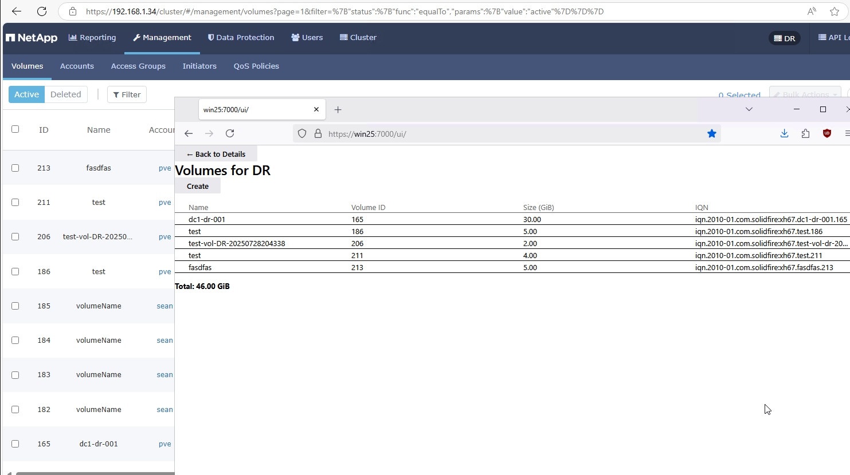The height and width of the screenshot is (475, 850).
Task: Check the box for volume 211
Action: (x=15, y=202)
